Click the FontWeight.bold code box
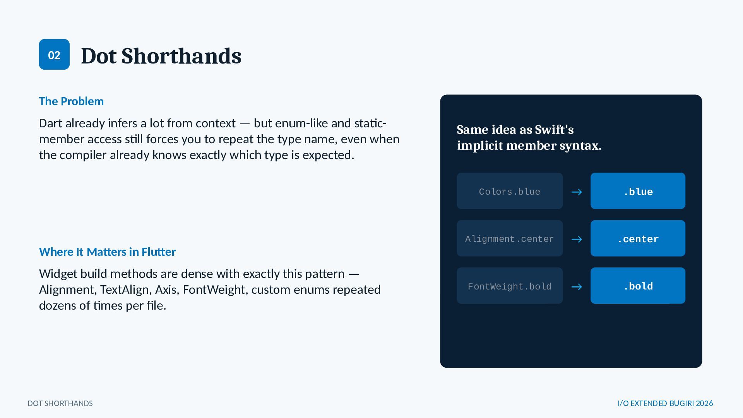This screenshot has height=418, width=743. [x=510, y=286]
